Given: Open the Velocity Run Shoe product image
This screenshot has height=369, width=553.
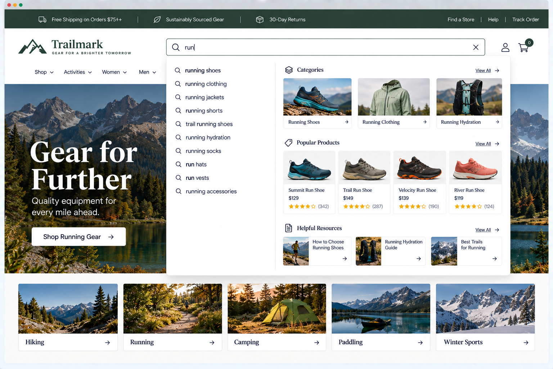Looking at the screenshot, I should [419, 168].
